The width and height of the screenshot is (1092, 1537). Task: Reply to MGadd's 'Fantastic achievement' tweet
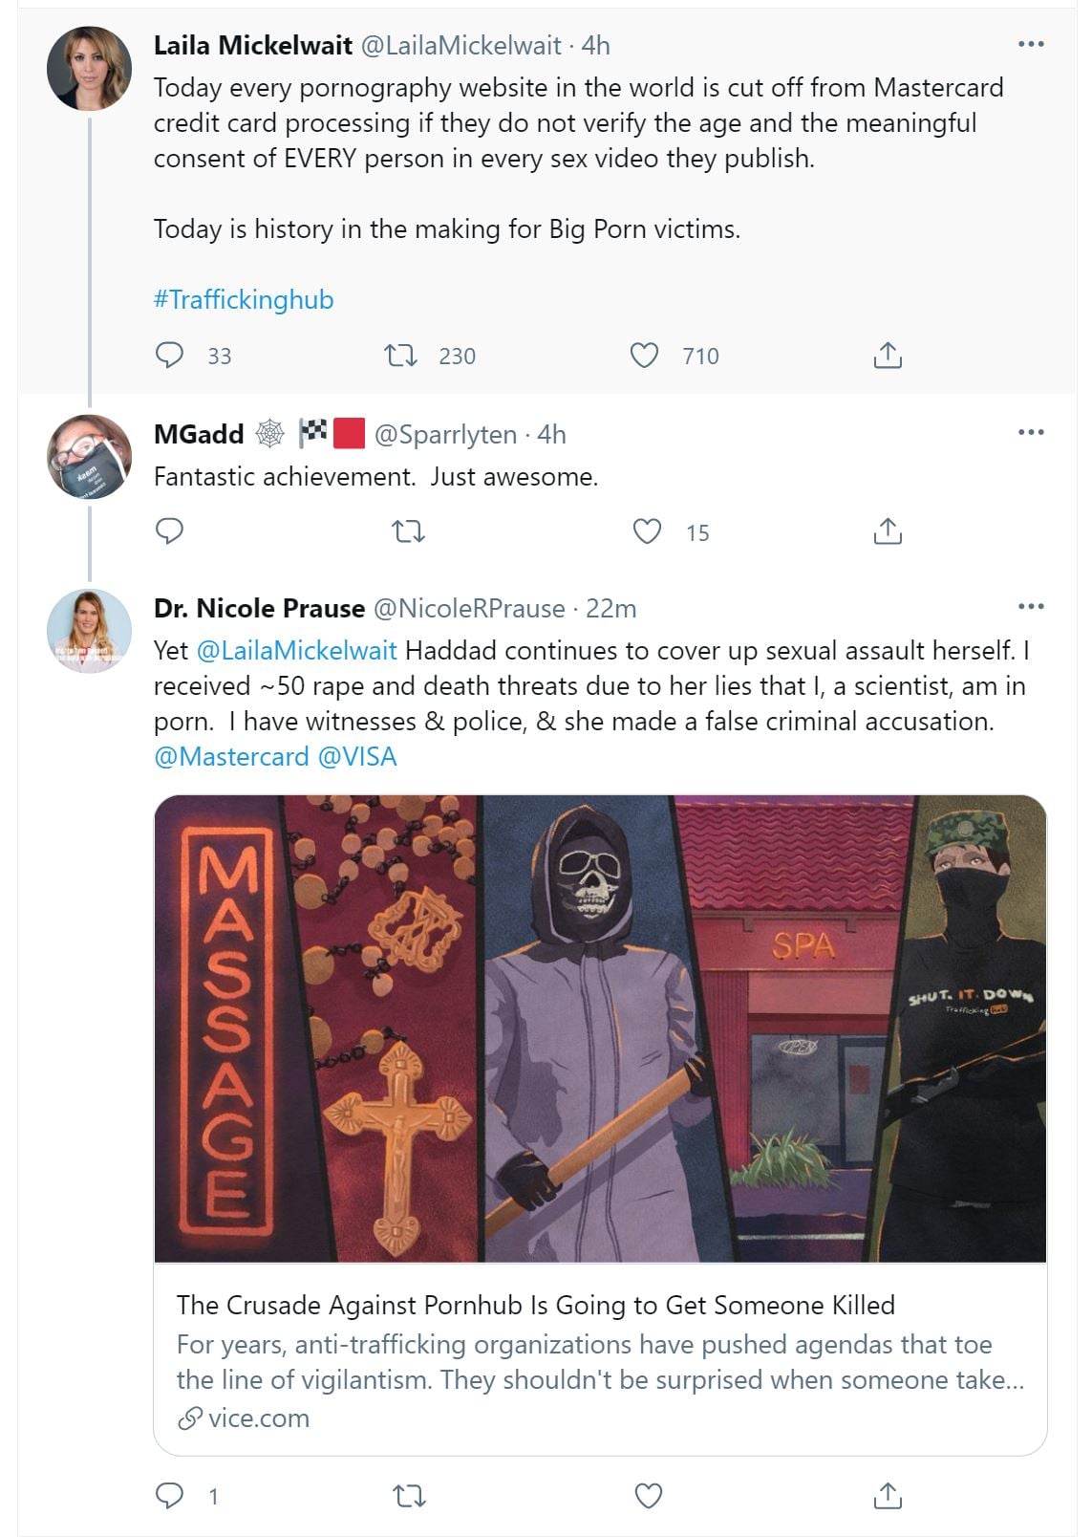coord(169,531)
